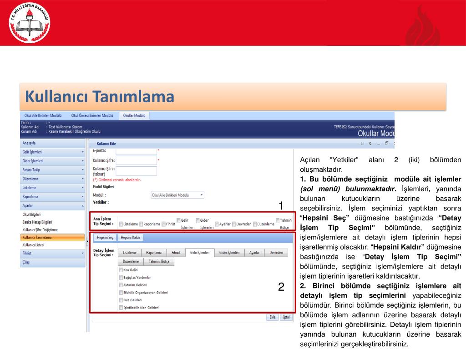466x349 pixels.
Task: Click the minimize icon in Kullanıcı Ekle header
Action: click(x=378, y=144)
